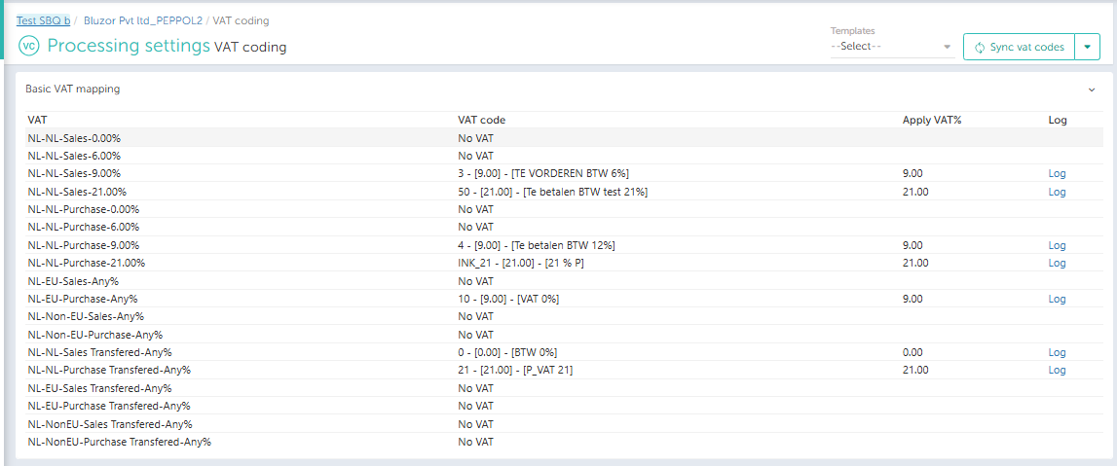This screenshot has width=1117, height=466.
Task: Open Log for NL-NL-Sales-9.00%
Action: 1057,173
